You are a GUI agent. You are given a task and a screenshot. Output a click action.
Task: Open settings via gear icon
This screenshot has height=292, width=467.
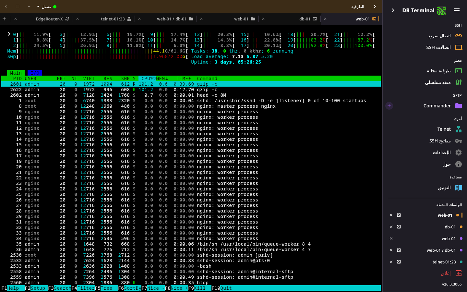tap(459, 152)
